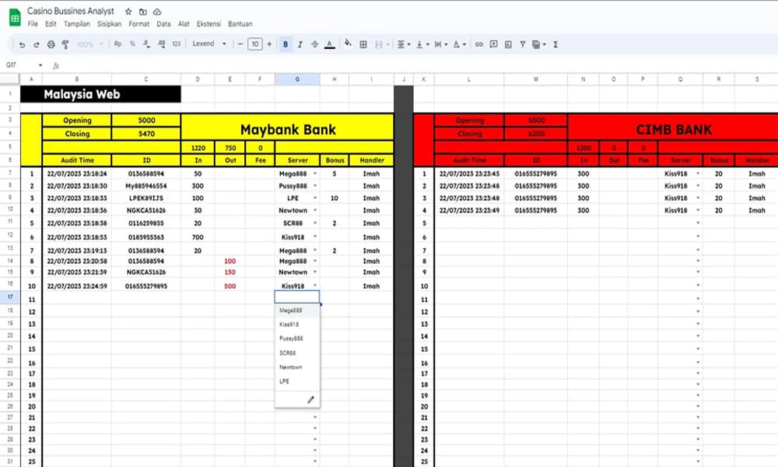
Task: Click the Print icon
Action: click(x=51, y=44)
